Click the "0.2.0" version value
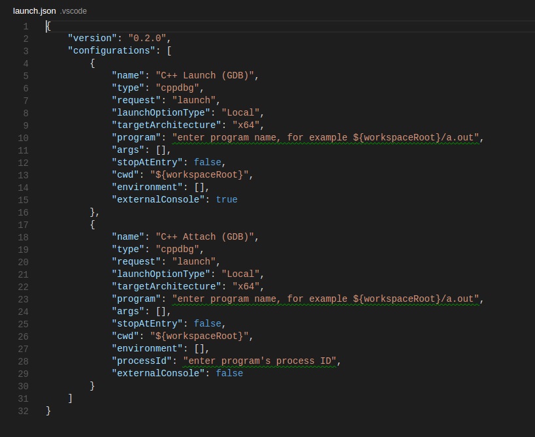This screenshot has height=437, width=535. [x=147, y=39]
